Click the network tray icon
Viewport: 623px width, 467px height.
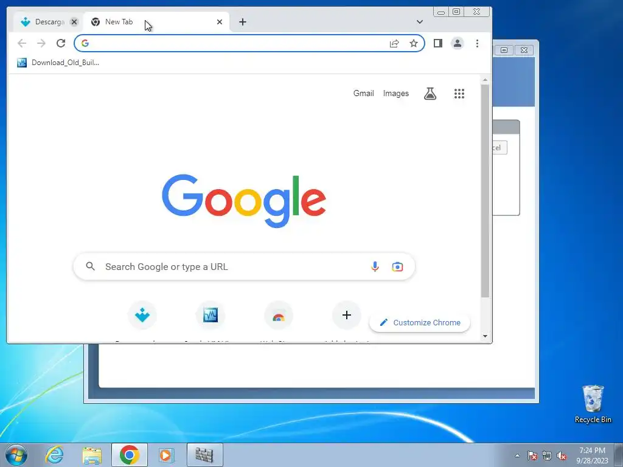point(547,455)
